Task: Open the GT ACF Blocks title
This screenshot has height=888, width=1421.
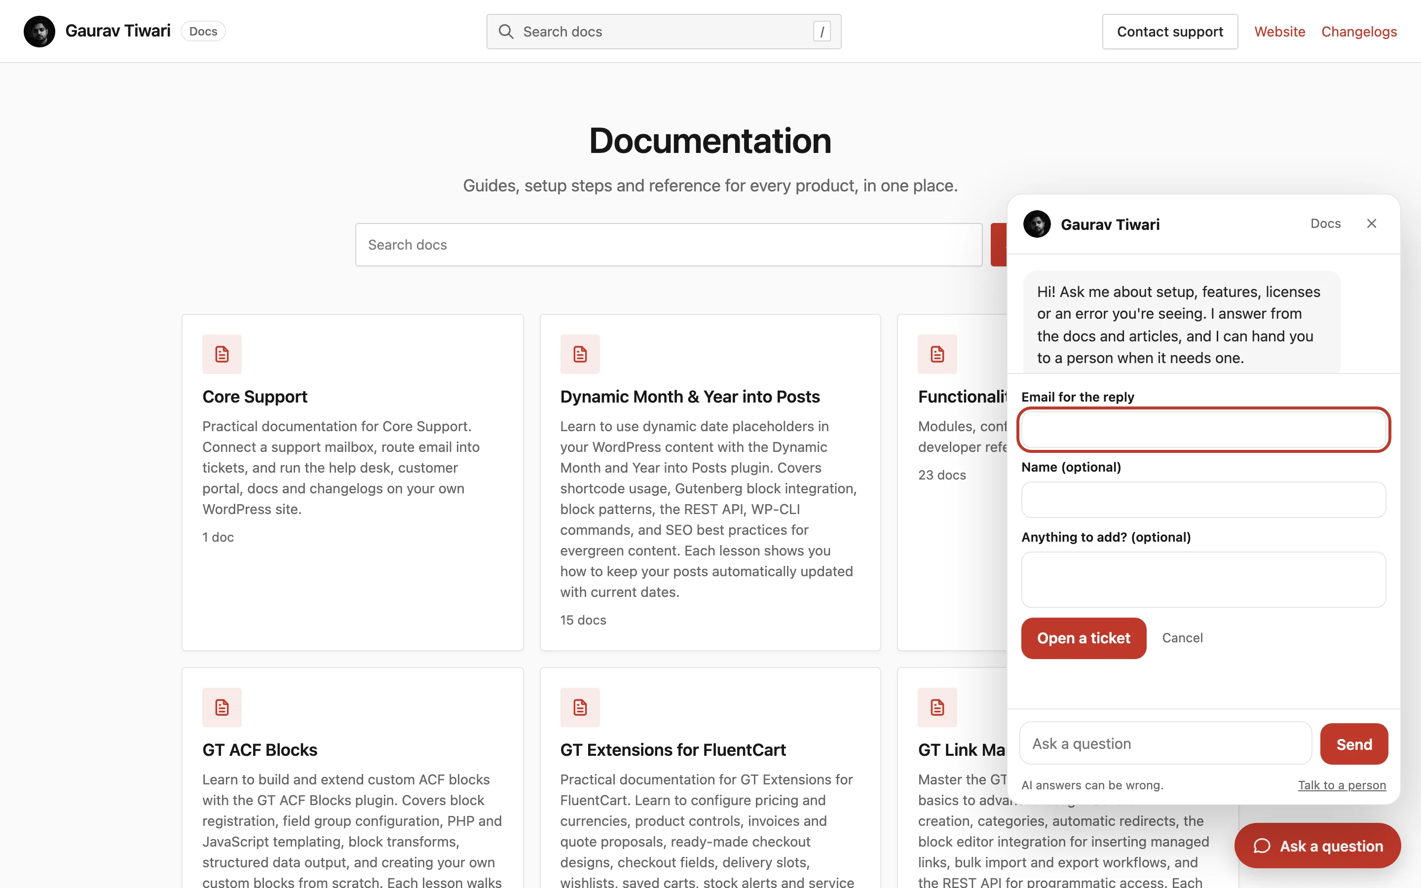Action: click(x=260, y=749)
